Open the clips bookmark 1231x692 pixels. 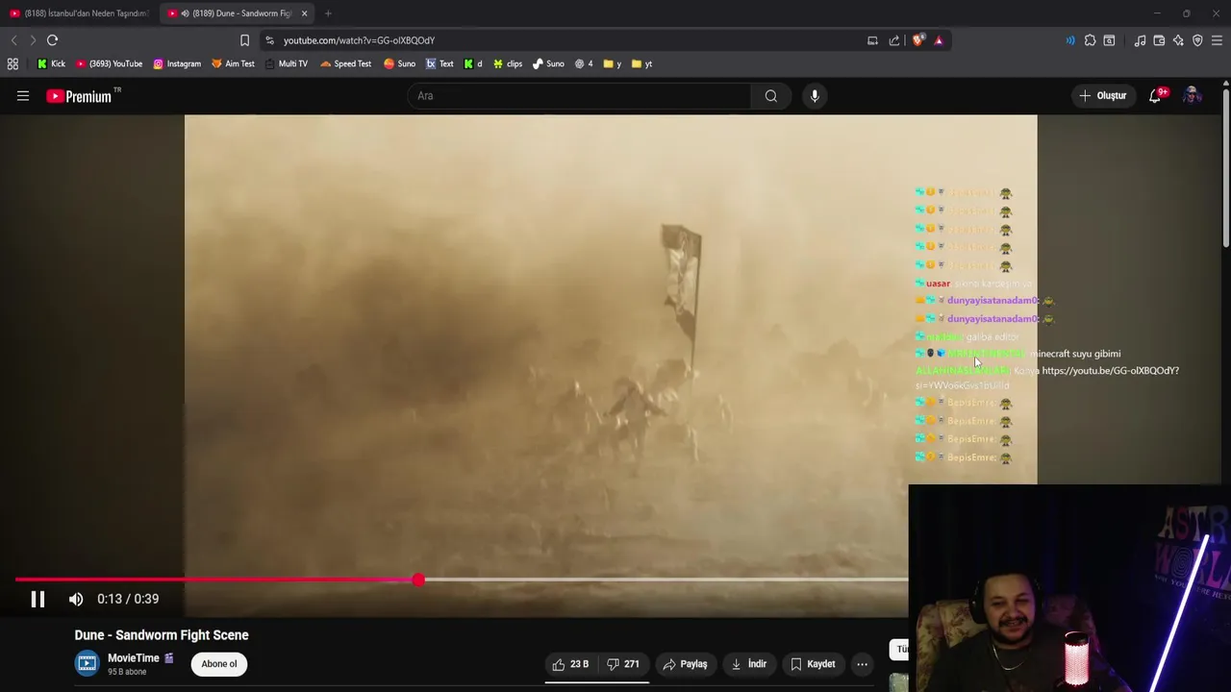[507, 63]
